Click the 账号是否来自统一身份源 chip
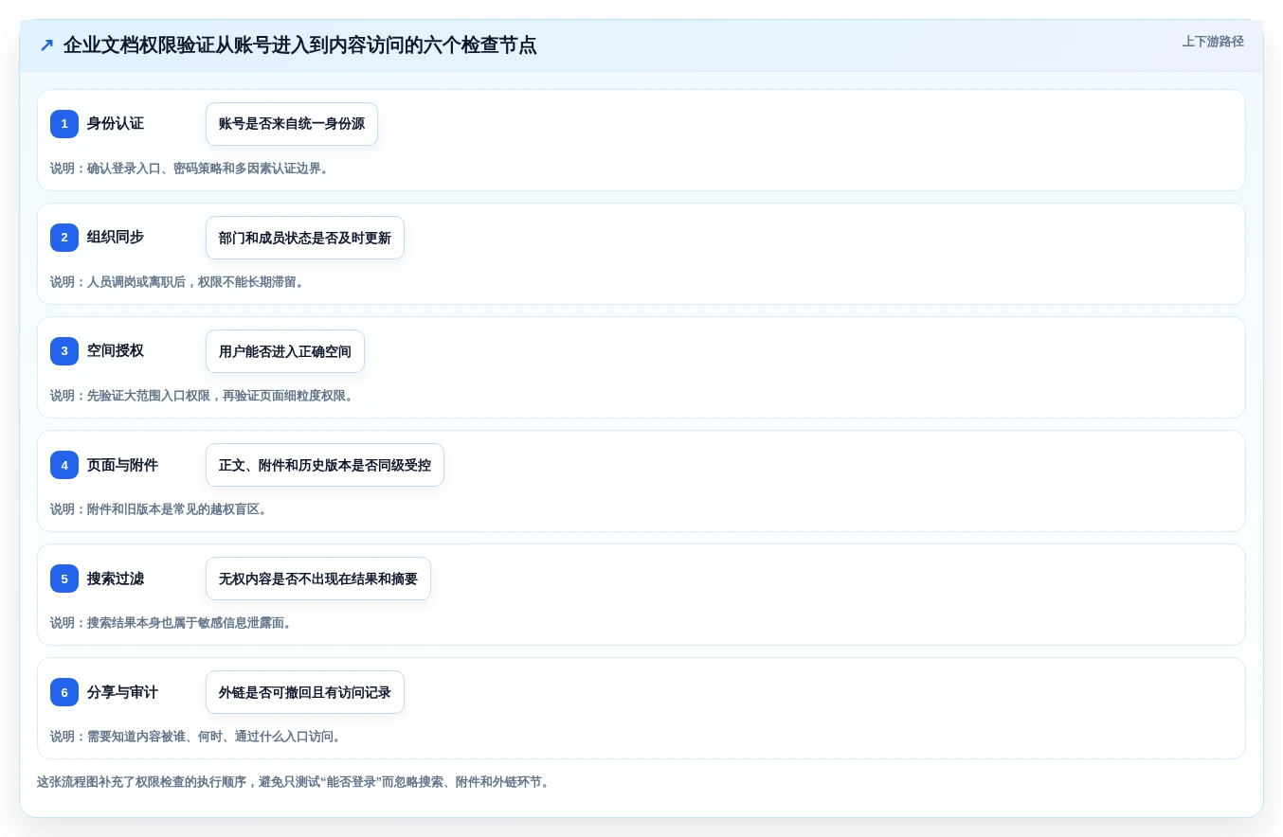 point(292,124)
